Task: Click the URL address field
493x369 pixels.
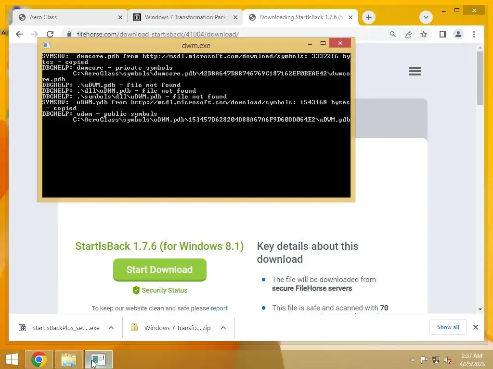Action: [x=220, y=34]
